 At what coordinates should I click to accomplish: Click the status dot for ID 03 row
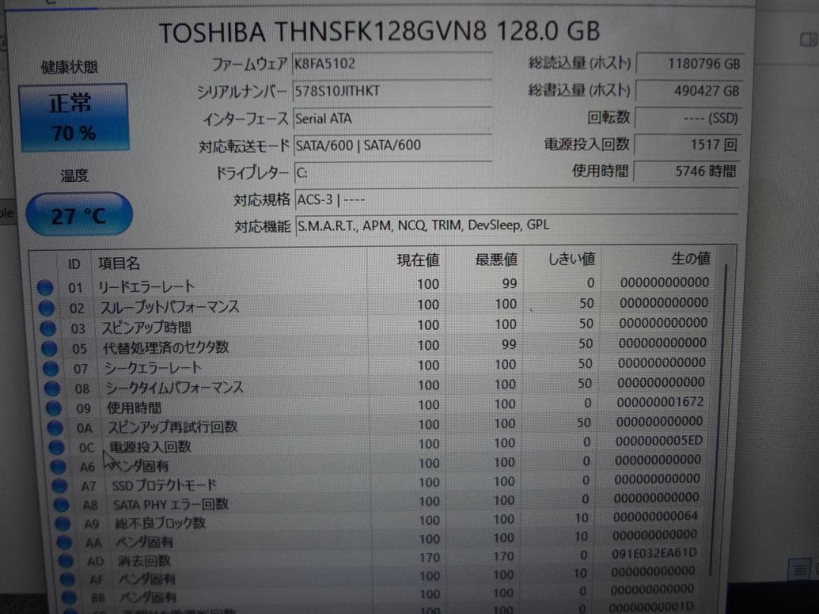point(48,328)
